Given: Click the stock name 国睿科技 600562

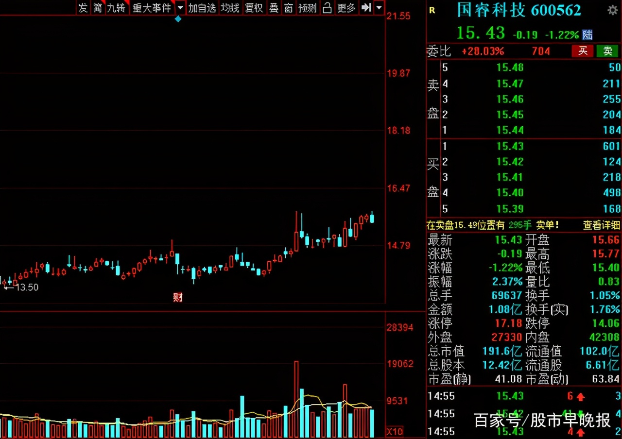Looking at the screenshot, I should pos(519,10).
